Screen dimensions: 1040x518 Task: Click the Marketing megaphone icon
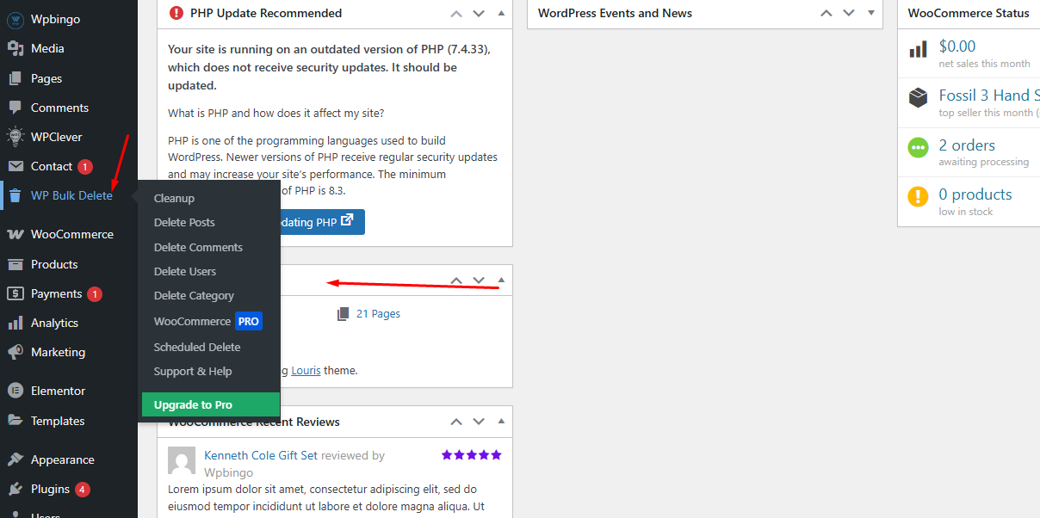[15, 352]
